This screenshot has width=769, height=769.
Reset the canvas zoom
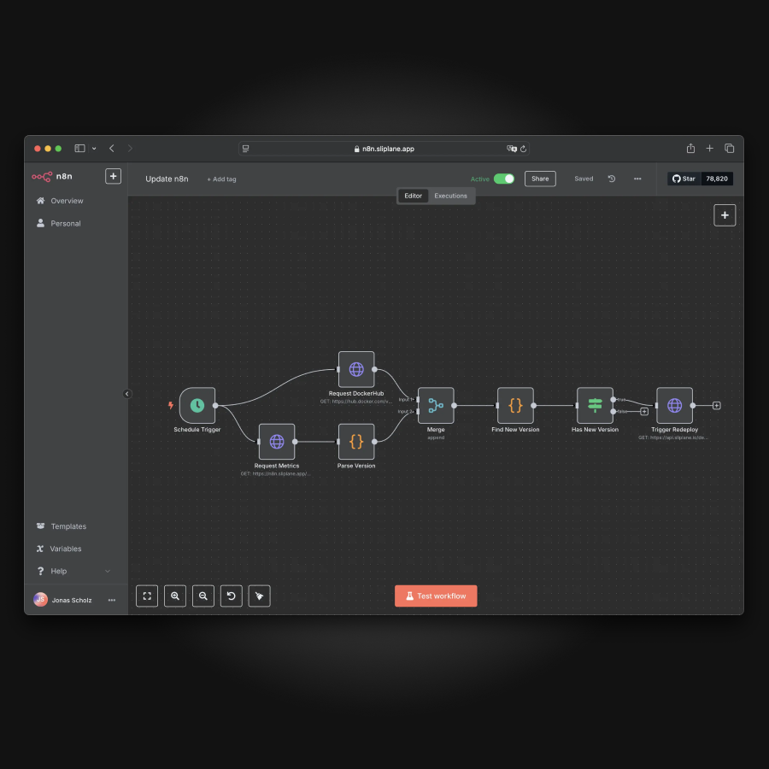pos(231,596)
